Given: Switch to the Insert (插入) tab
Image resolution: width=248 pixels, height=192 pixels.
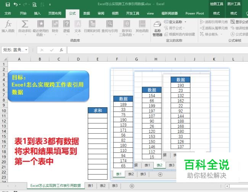Looking at the screenshot, I should pyautogui.click(x=37, y=13).
